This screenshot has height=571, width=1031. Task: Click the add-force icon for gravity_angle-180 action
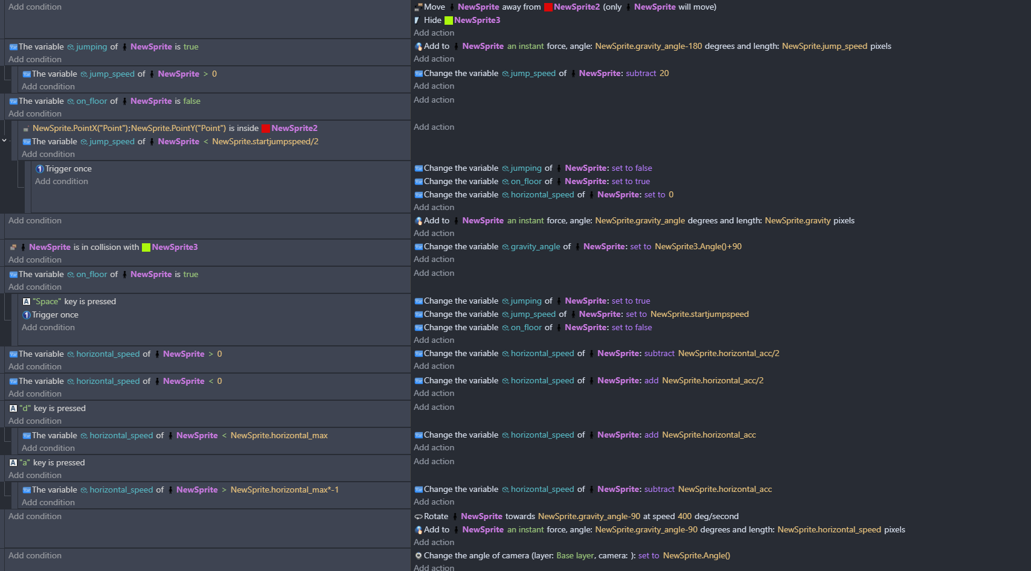pyautogui.click(x=418, y=46)
